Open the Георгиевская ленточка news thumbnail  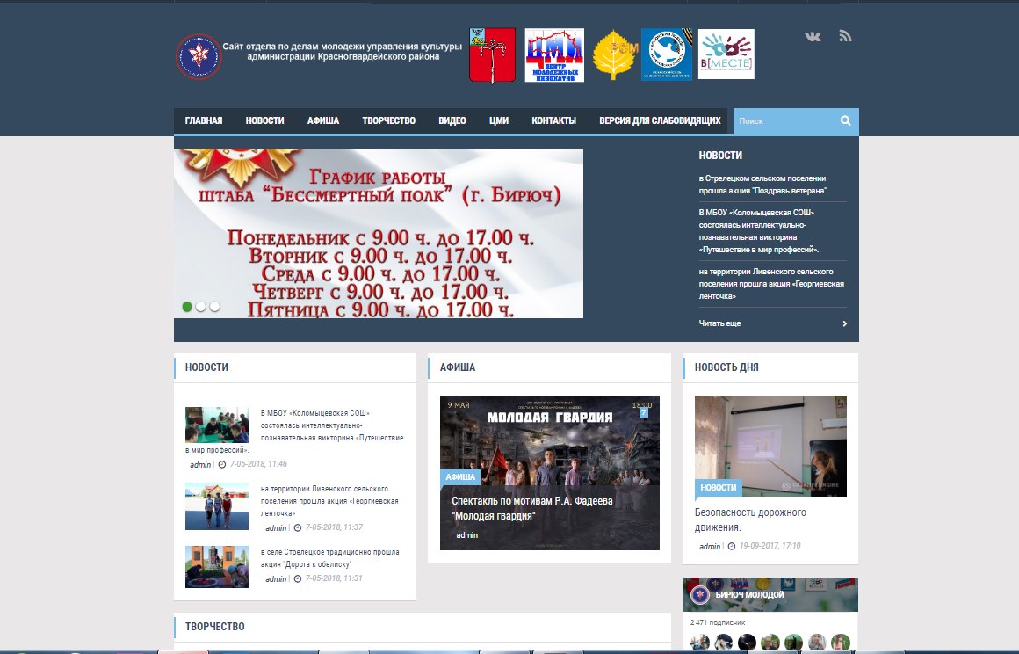point(216,505)
